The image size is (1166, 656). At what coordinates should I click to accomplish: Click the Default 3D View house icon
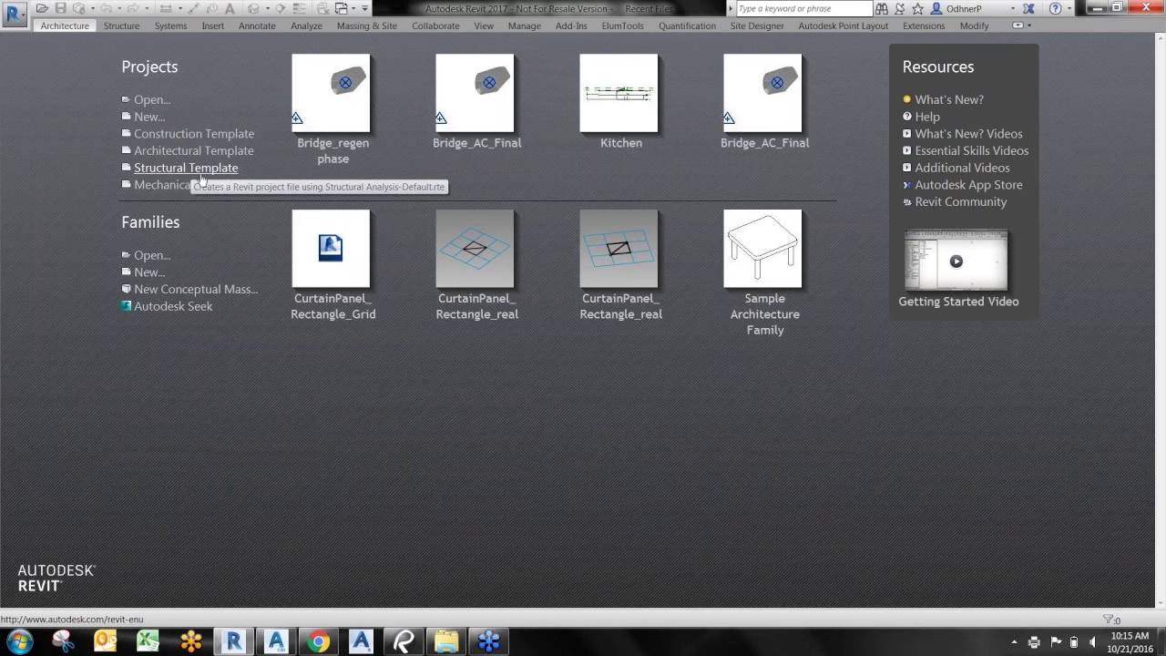[254, 8]
